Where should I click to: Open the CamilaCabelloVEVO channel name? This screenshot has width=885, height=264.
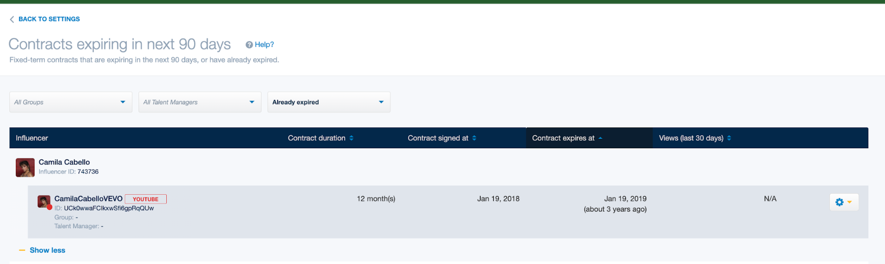coord(88,198)
